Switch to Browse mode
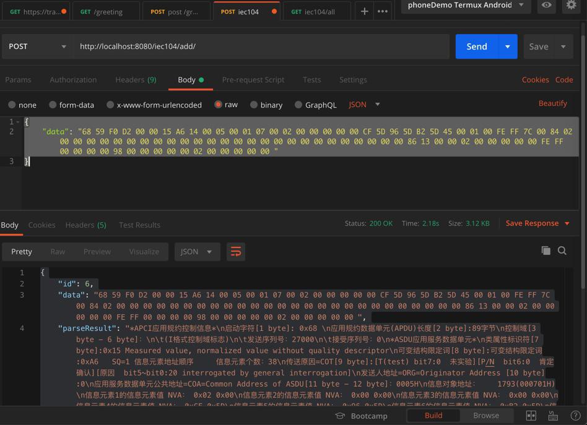Image resolution: width=587 pixels, height=425 pixels. pyautogui.click(x=485, y=415)
